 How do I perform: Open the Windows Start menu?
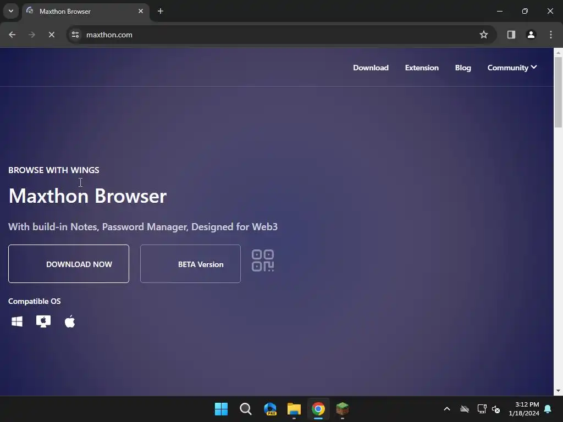tap(221, 409)
